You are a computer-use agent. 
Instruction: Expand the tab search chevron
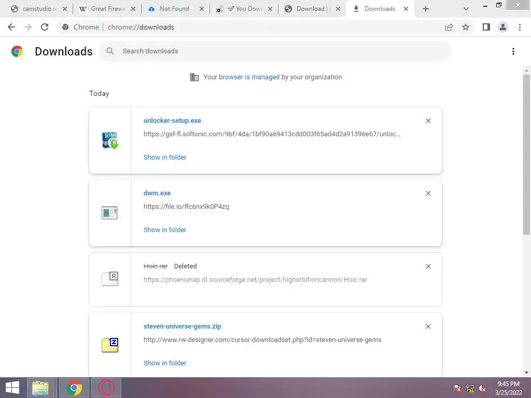point(466,9)
